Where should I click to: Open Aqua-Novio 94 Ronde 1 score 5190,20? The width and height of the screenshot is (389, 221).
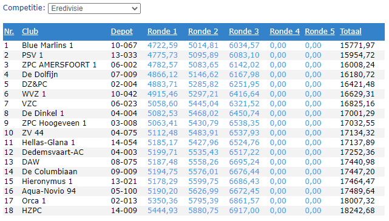pos(163,191)
